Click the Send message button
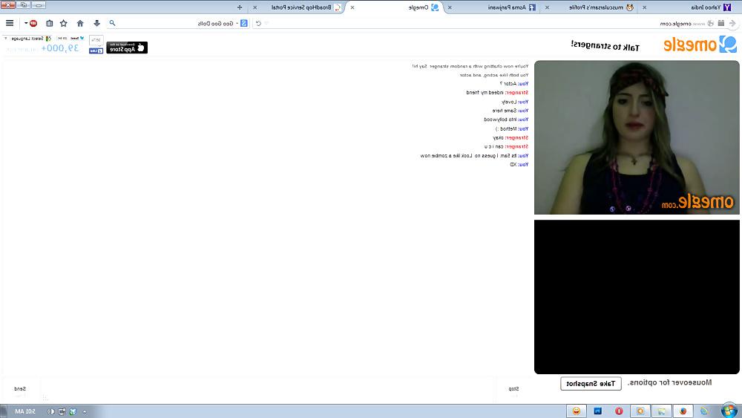 [x=20, y=388]
